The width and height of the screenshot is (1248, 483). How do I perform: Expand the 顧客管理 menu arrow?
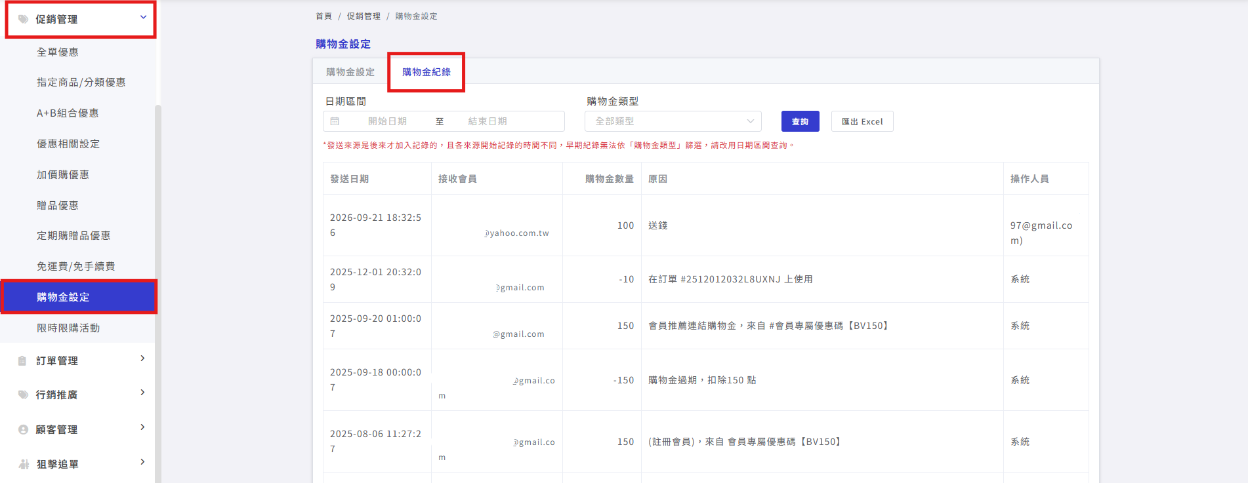click(x=142, y=427)
